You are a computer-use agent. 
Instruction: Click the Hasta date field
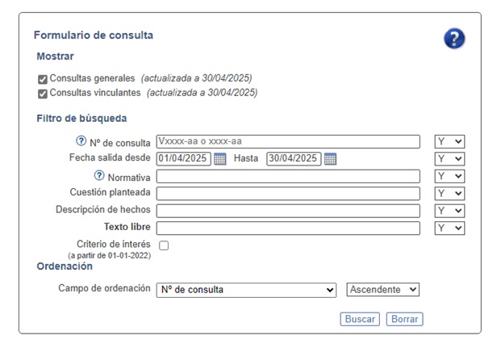[x=294, y=159]
